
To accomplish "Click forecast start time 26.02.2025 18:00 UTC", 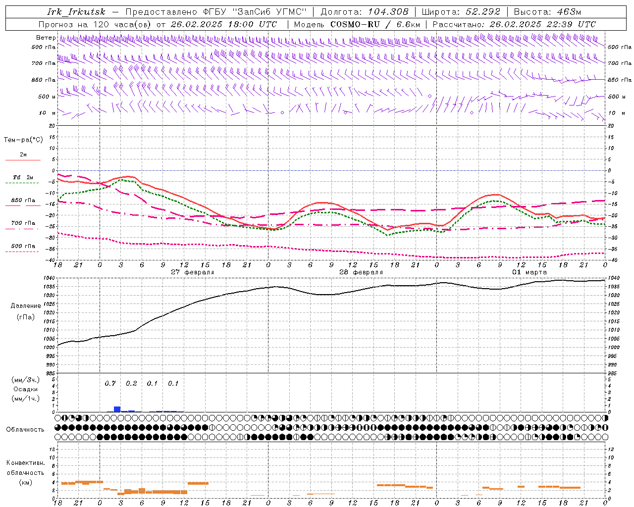I will [x=223, y=24].
